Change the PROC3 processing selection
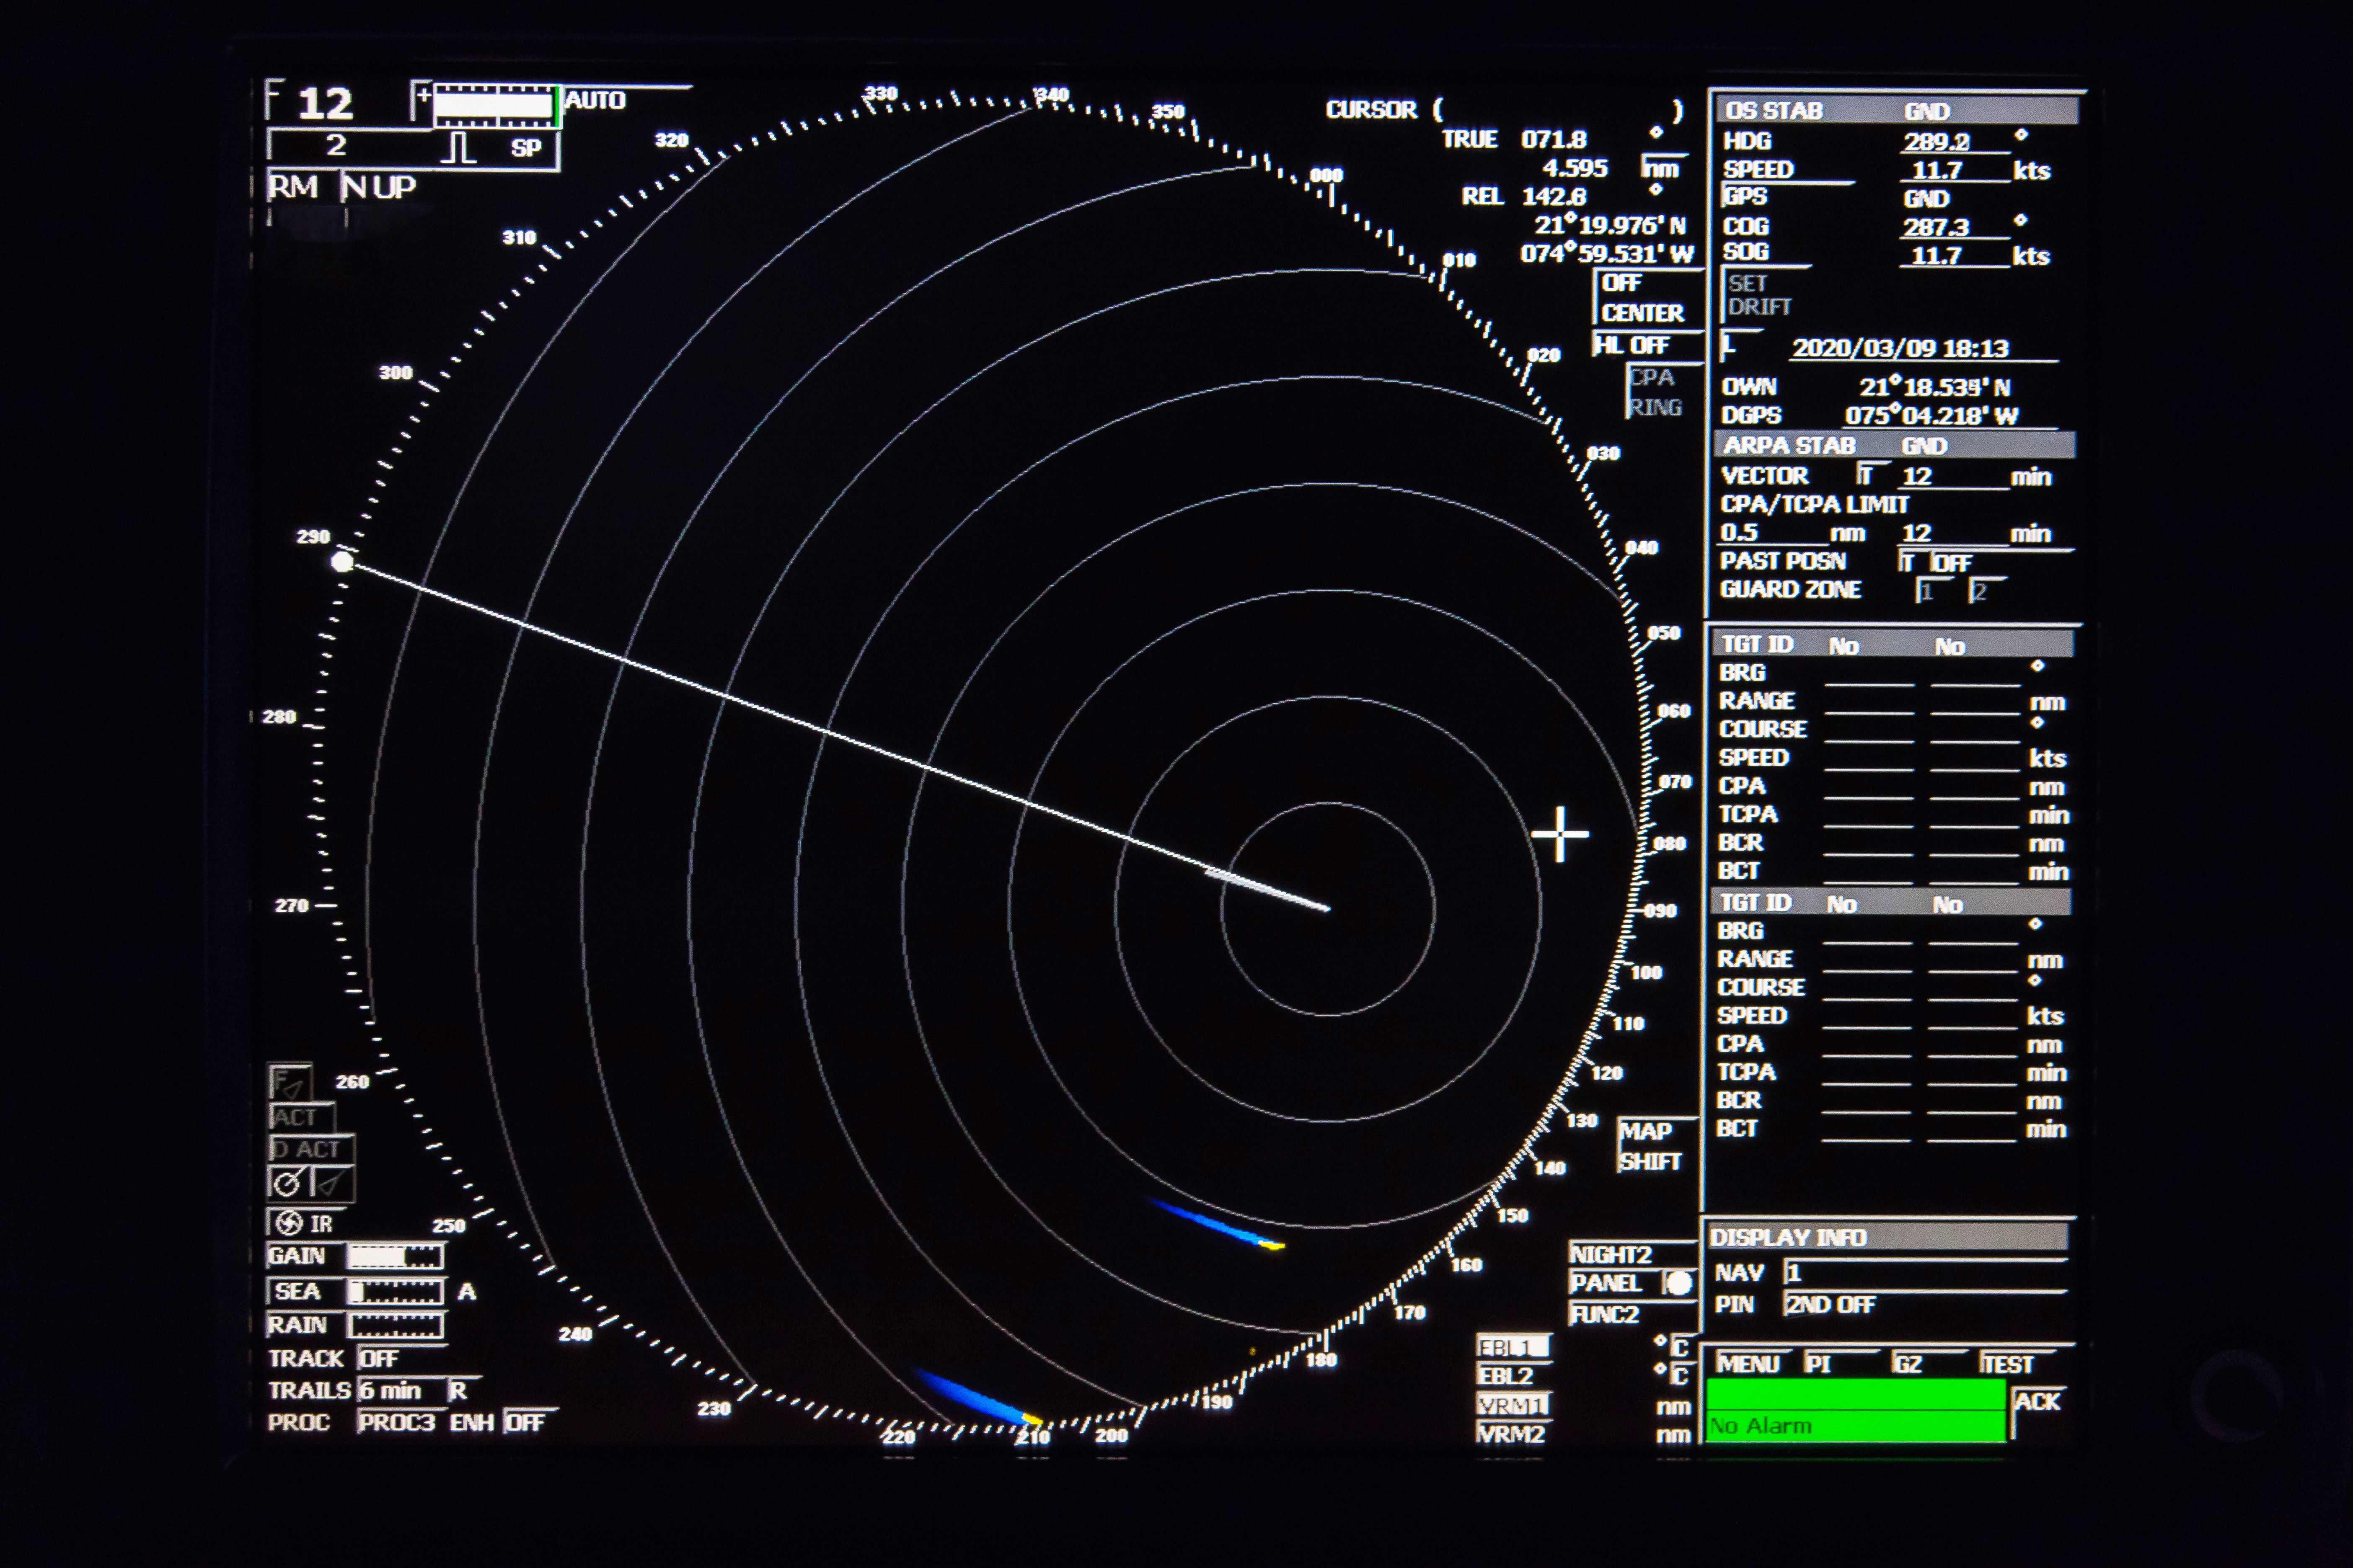Viewport: 2353px width, 1568px height. coord(396,1422)
